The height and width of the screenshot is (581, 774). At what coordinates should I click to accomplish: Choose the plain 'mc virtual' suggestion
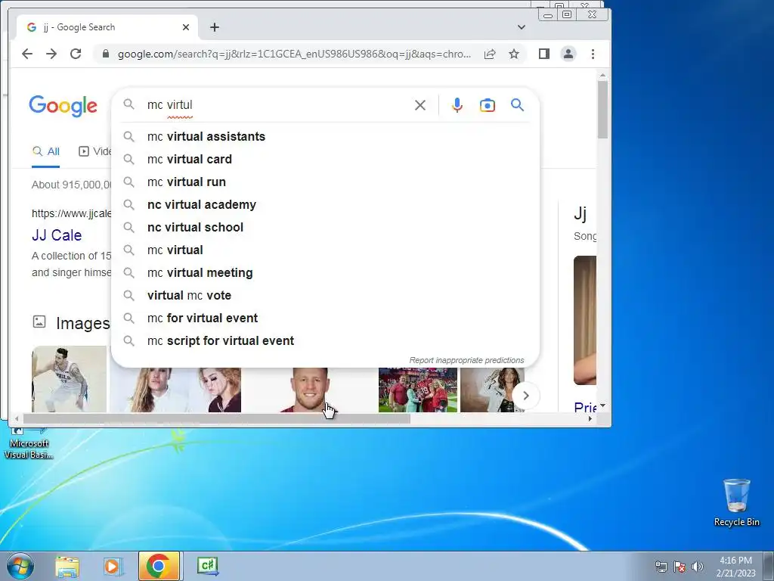pyautogui.click(x=326, y=250)
